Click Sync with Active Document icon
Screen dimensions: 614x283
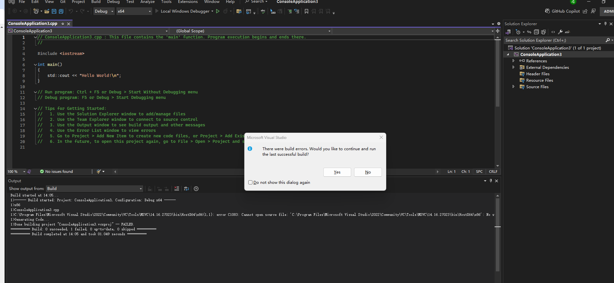pyautogui.click(x=529, y=32)
